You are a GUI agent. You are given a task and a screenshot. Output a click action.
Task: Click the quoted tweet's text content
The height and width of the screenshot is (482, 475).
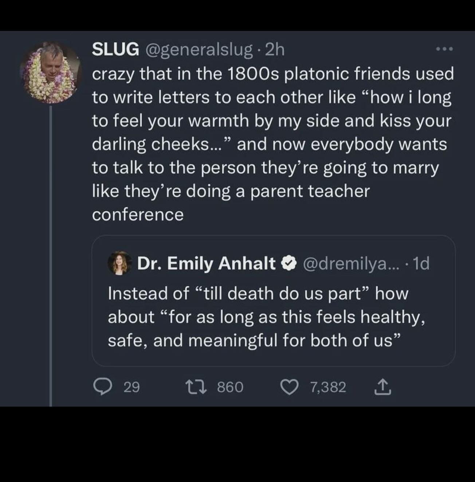pyautogui.click(x=268, y=316)
